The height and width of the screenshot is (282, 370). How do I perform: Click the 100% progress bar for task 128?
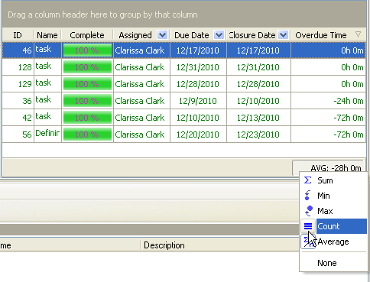click(87, 67)
